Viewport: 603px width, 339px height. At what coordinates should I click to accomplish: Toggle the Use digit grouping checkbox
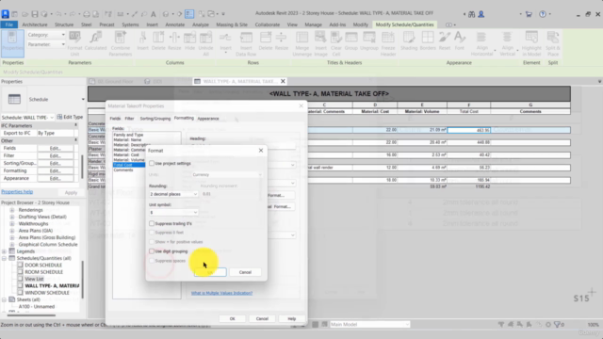click(x=152, y=251)
